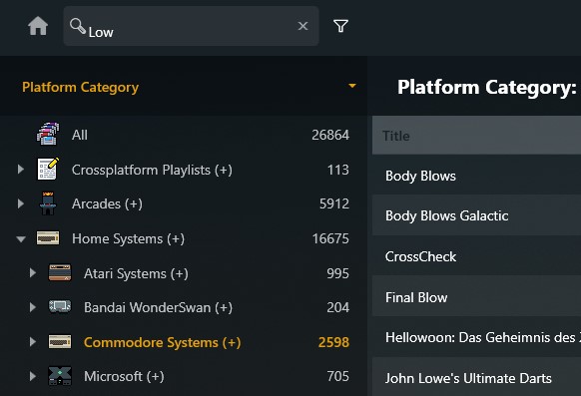Select Atari Systems (+) entry
The height and width of the screenshot is (396, 581).
[136, 274]
